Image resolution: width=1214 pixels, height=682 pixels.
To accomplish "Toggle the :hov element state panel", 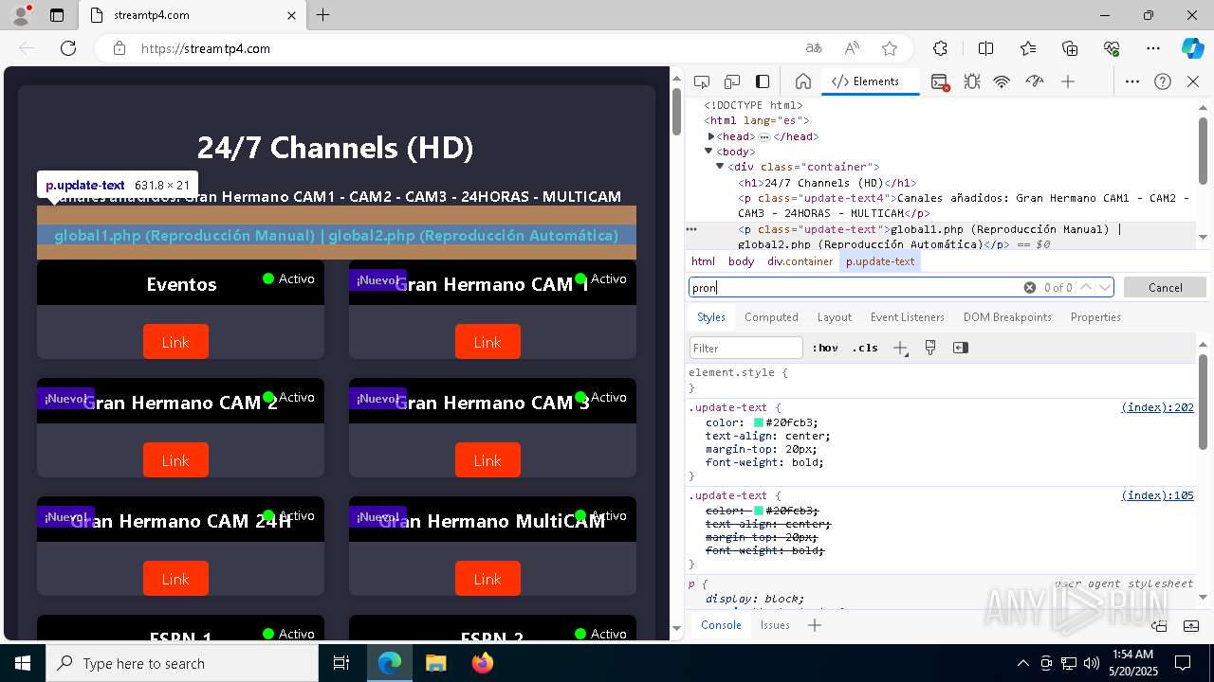I will pyautogui.click(x=825, y=348).
